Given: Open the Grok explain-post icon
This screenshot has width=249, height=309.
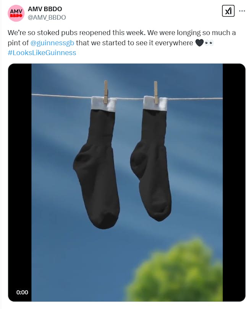Looking at the screenshot, I should click(228, 11).
